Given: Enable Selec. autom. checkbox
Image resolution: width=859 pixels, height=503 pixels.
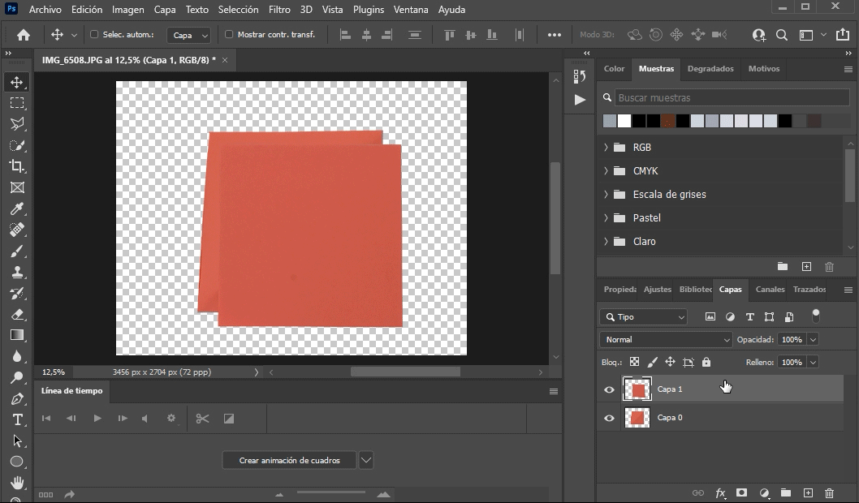Looking at the screenshot, I should click(94, 35).
